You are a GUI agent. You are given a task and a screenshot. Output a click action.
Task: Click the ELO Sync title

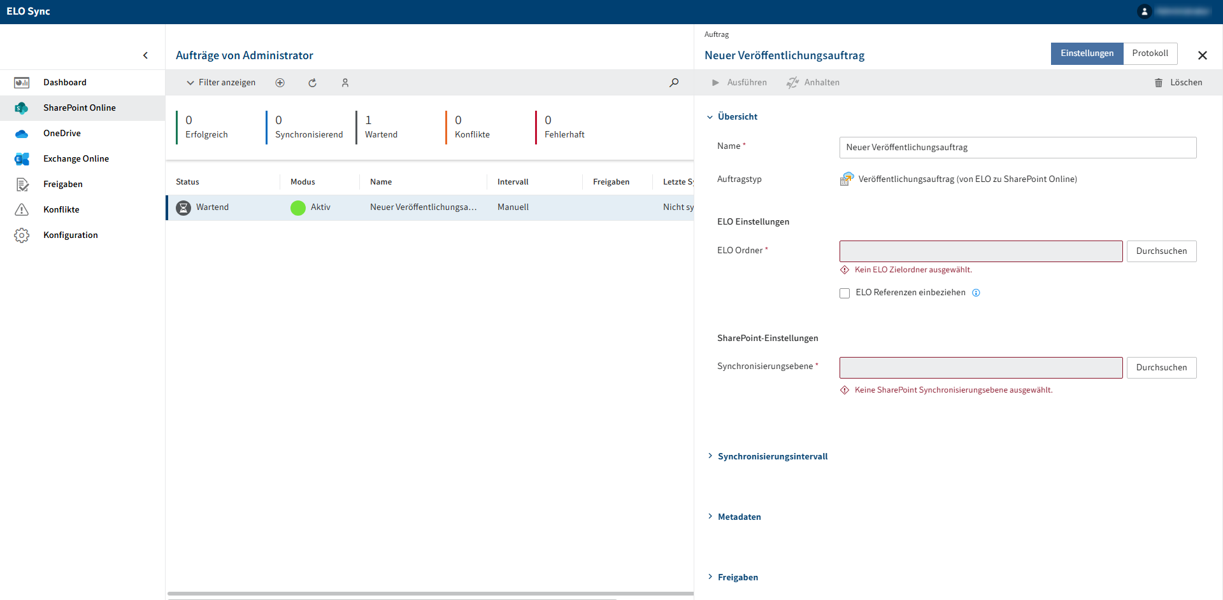click(x=29, y=11)
